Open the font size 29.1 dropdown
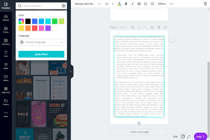Viewport: 210px width, 140px height. 109,4
